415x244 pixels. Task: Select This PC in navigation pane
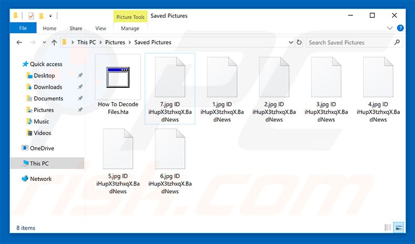click(x=47, y=163)
